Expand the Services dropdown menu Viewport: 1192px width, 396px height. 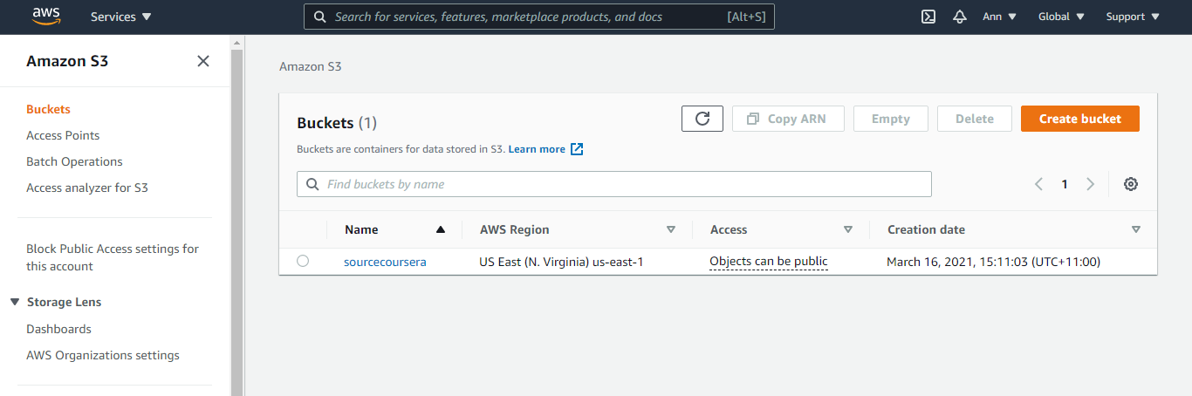120,17
